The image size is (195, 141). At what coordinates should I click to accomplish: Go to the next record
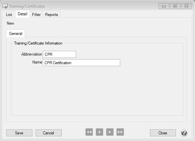tap(110, 132)
